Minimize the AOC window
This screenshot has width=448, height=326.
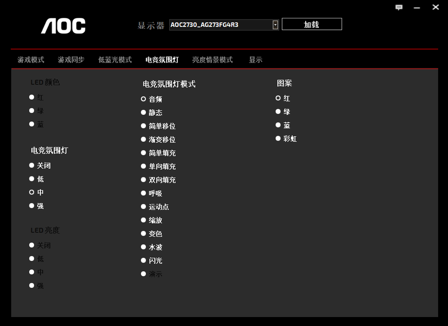(x=417, y=7)
